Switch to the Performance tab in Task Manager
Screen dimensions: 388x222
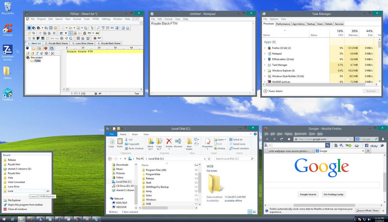click(x=283, y=24)
